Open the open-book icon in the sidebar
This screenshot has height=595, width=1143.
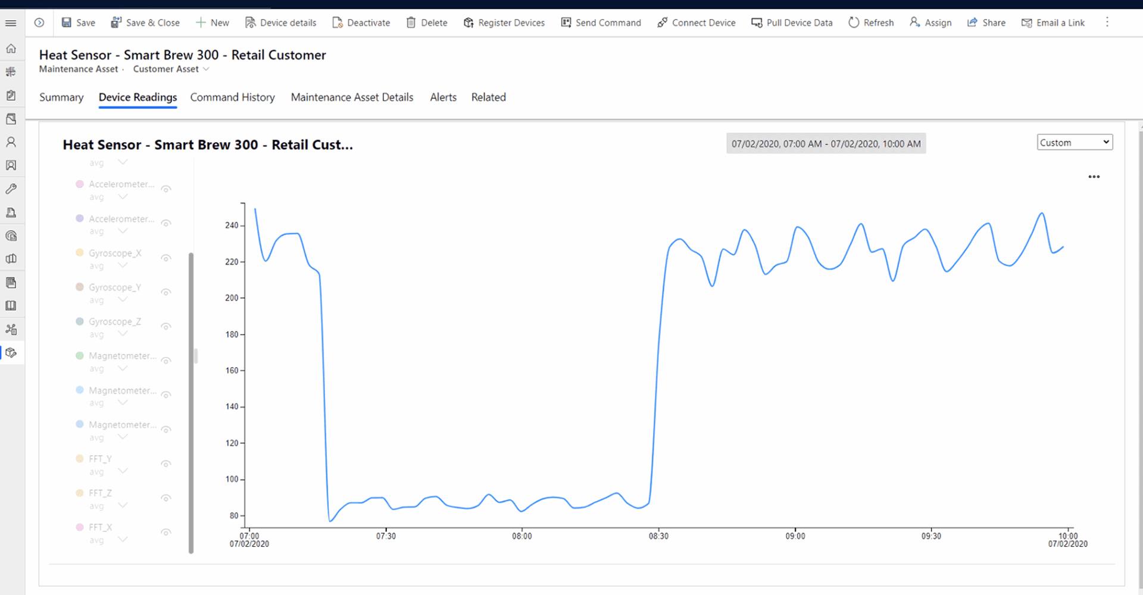click(x=11, y=306)
